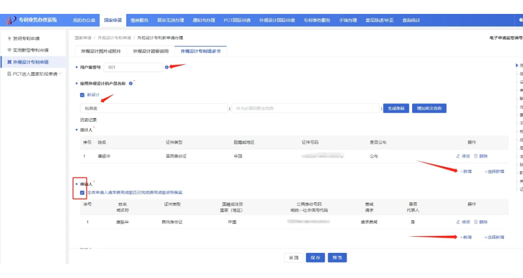Open PCT国际申请 menu
The width and height of the screenshot is (523, 278).
point(237,20)
